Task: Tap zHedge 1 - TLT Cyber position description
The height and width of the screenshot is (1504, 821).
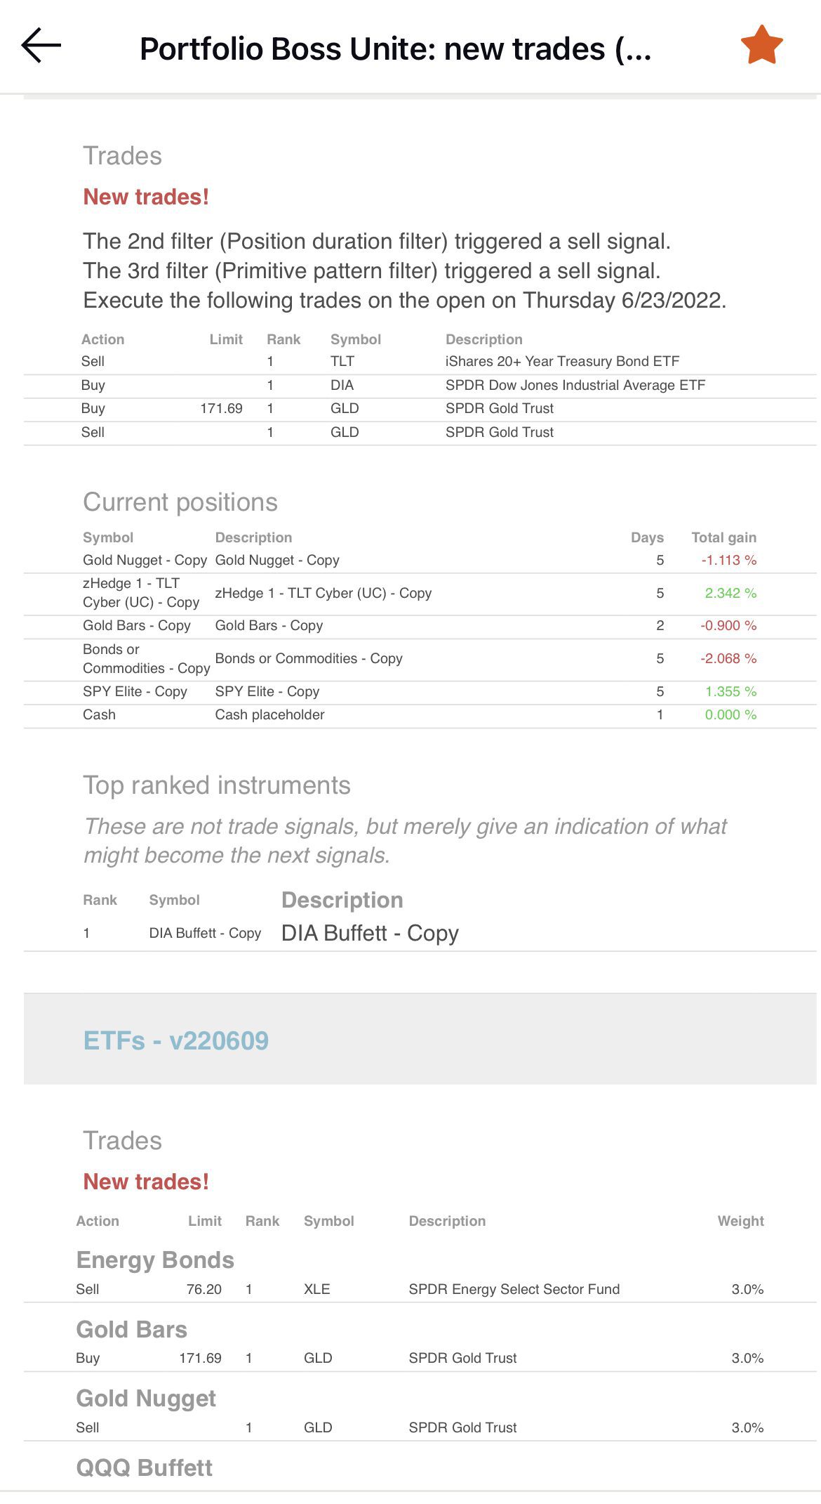Action: pyautogui.click(x=323, y=594)
